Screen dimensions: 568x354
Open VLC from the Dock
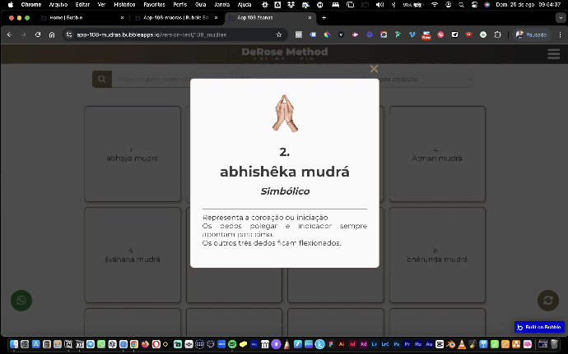462,344
